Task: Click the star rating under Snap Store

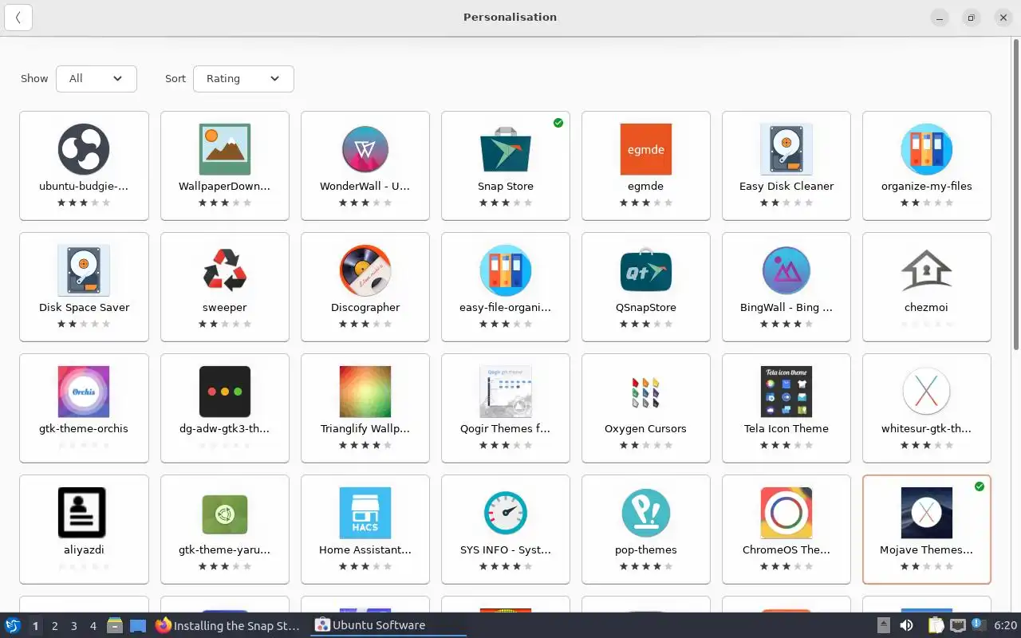Action: (506, 203)
